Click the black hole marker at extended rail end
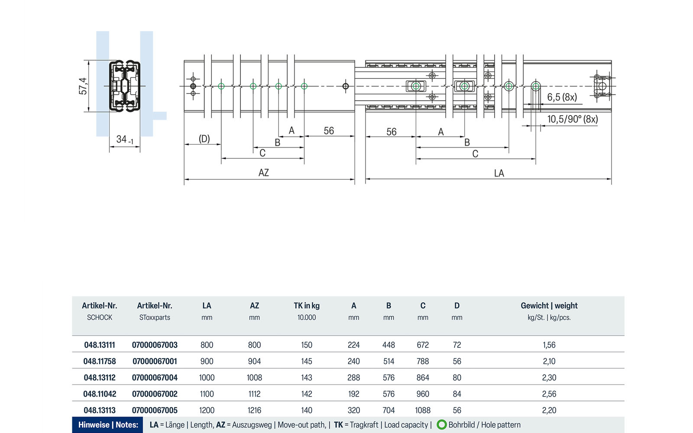 346,86
